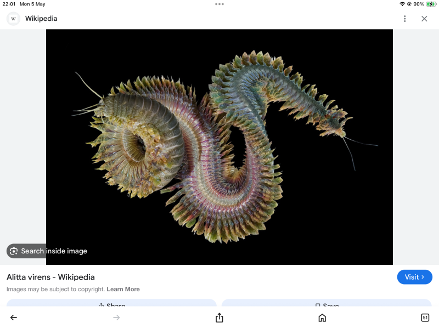This screenshot has width=439, height=329.
Task: Tap the Wikipedia source name text
Action: (x=41, y=19)
